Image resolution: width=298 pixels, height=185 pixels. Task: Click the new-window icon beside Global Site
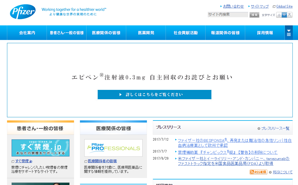coord(274,7)
